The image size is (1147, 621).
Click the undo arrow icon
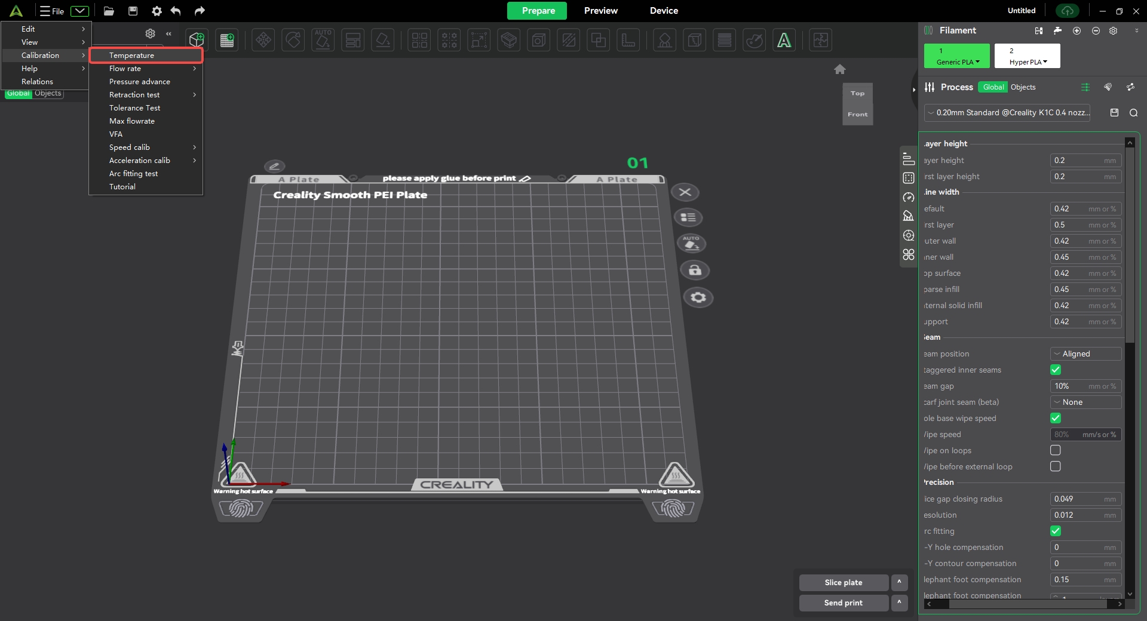(x=176, y=11)
